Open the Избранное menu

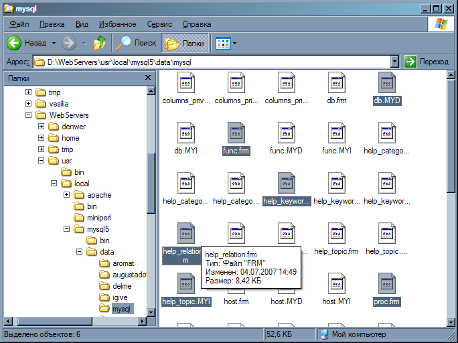[117, 24]
